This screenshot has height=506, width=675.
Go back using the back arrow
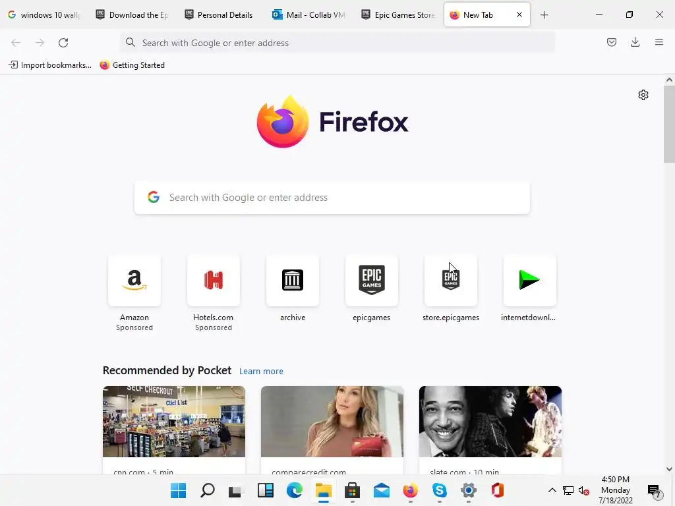coord(16,43)
